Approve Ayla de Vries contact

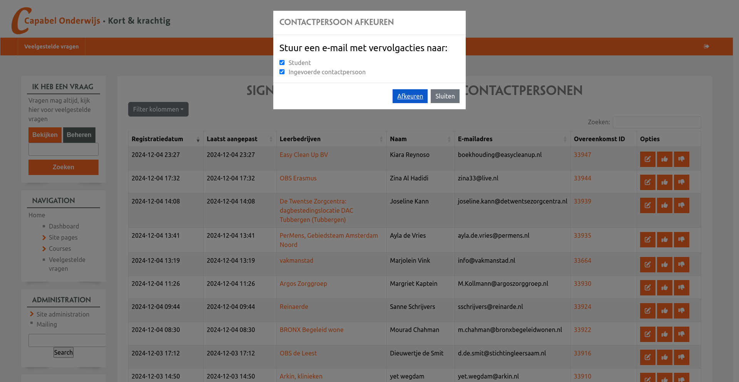pos(664,240)
